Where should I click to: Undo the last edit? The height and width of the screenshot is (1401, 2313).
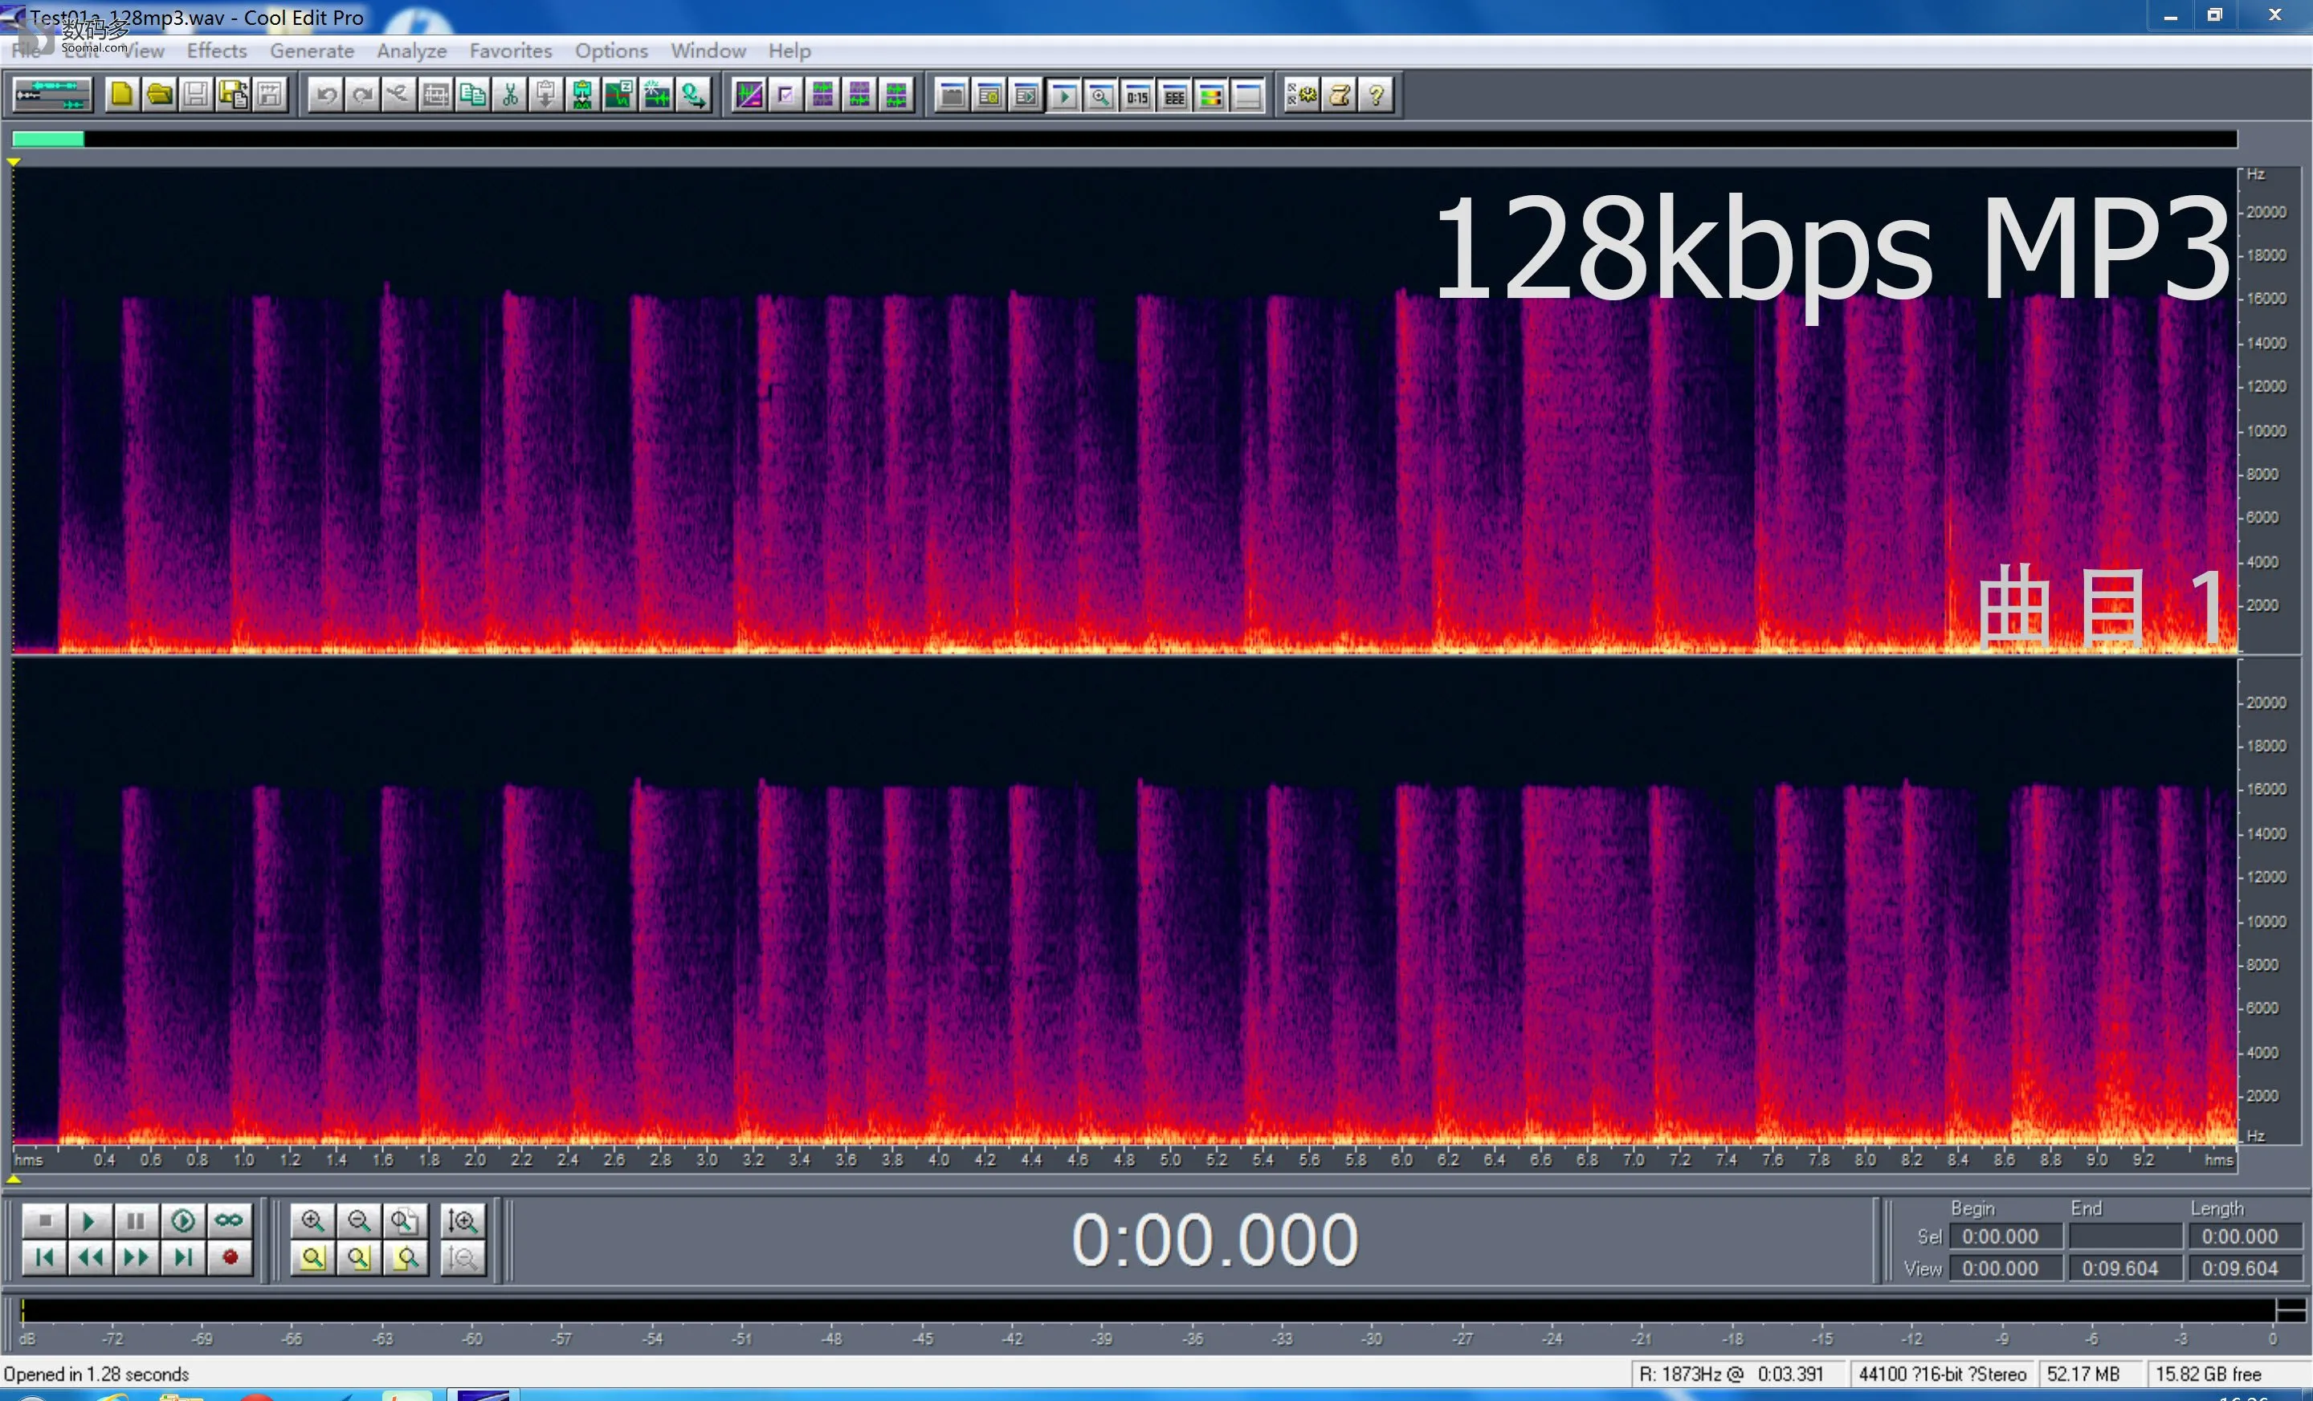pos(326,95)
